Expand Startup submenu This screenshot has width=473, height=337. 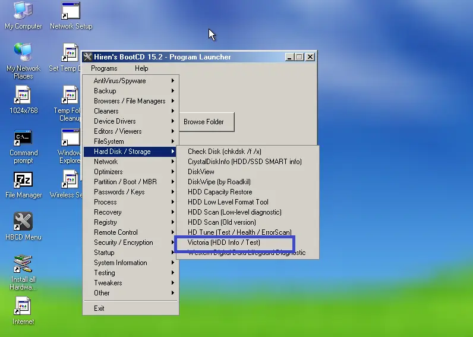[131, 253]
